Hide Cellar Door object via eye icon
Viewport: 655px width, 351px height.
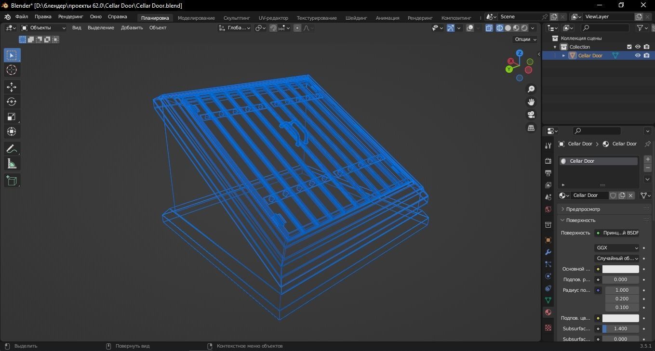638,55
